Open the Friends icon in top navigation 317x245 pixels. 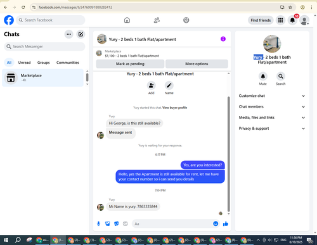[x=157, y=20]
